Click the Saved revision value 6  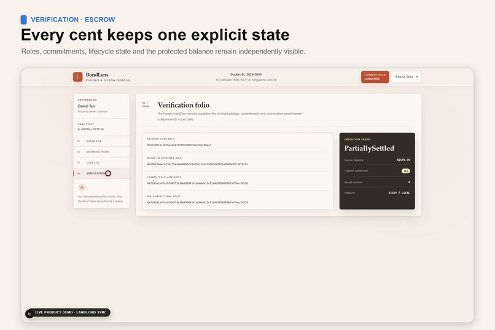click(409, 183)
